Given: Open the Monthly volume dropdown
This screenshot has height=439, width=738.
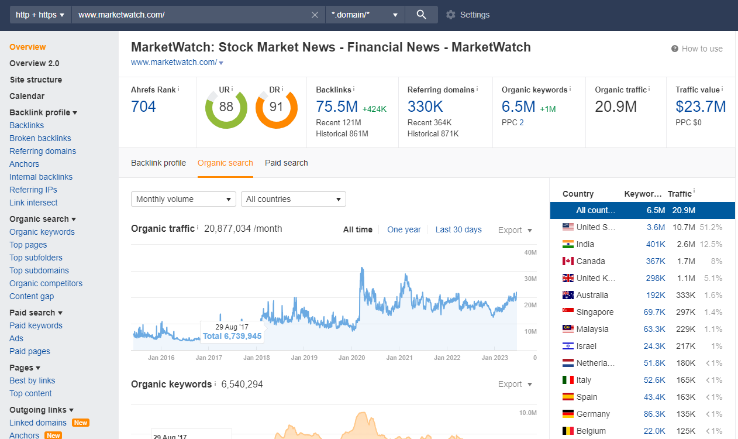Looking at the screenshot, I should tap(184, 199).
